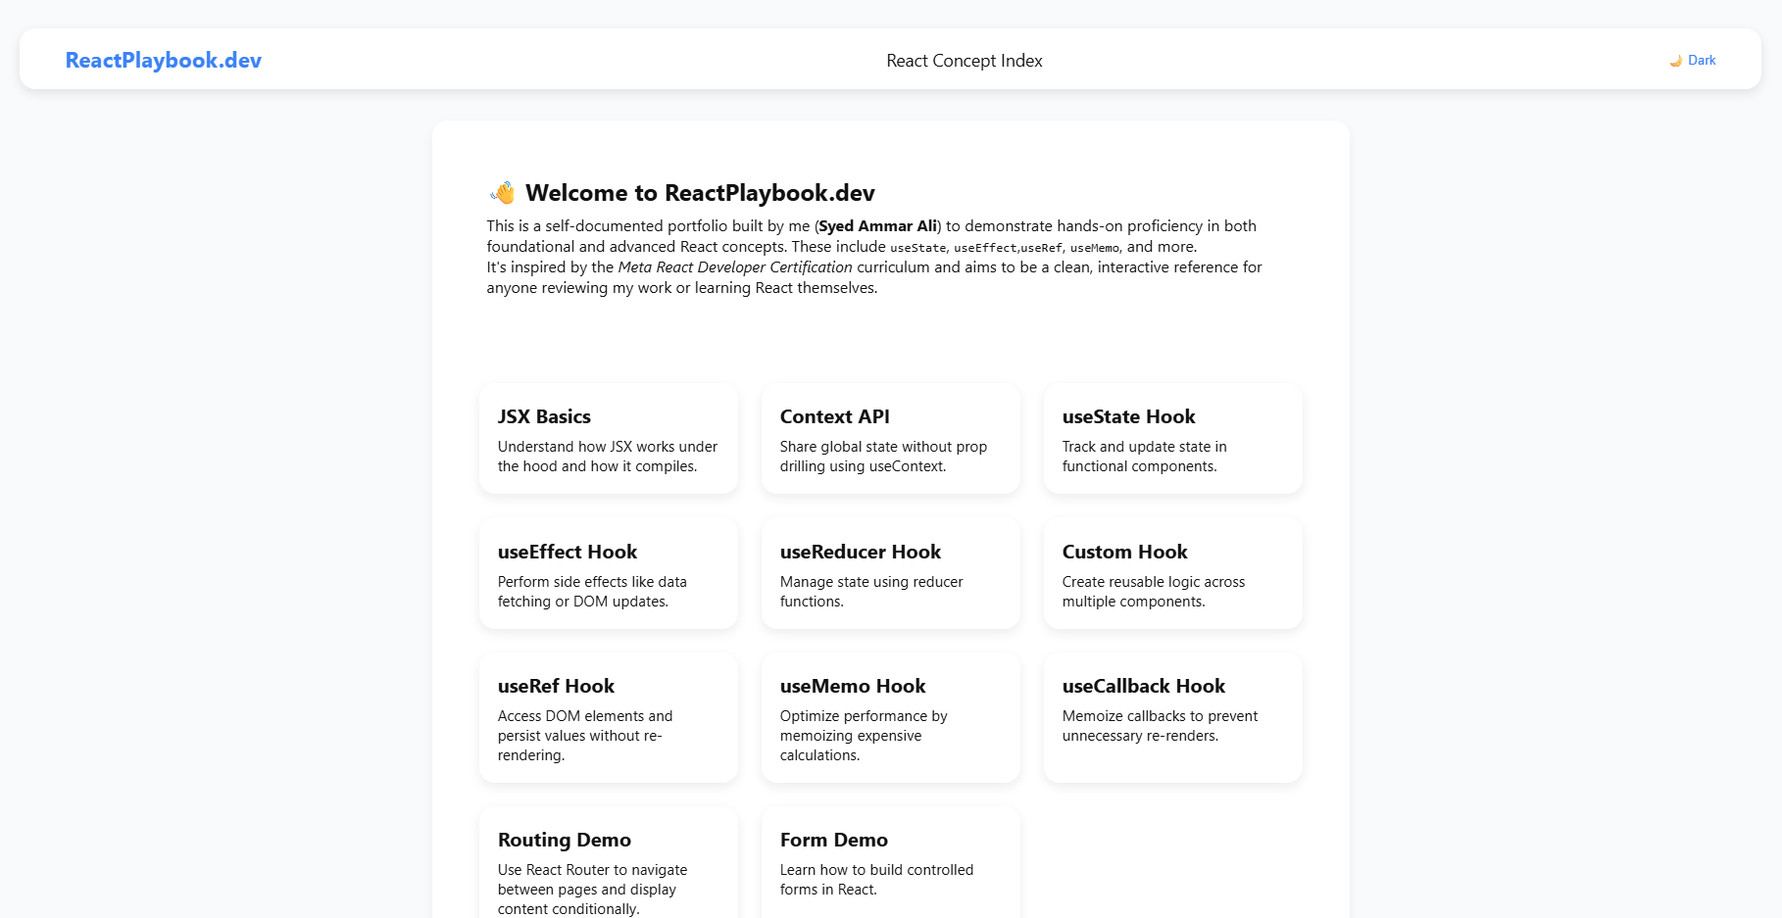Viewport: 1782px width, 918px height.
Task: Select the useReducer Hook card
Action: tap(890, 573)
